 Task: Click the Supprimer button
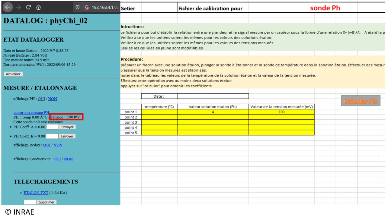pyautogui.click(x=46, y=202)
